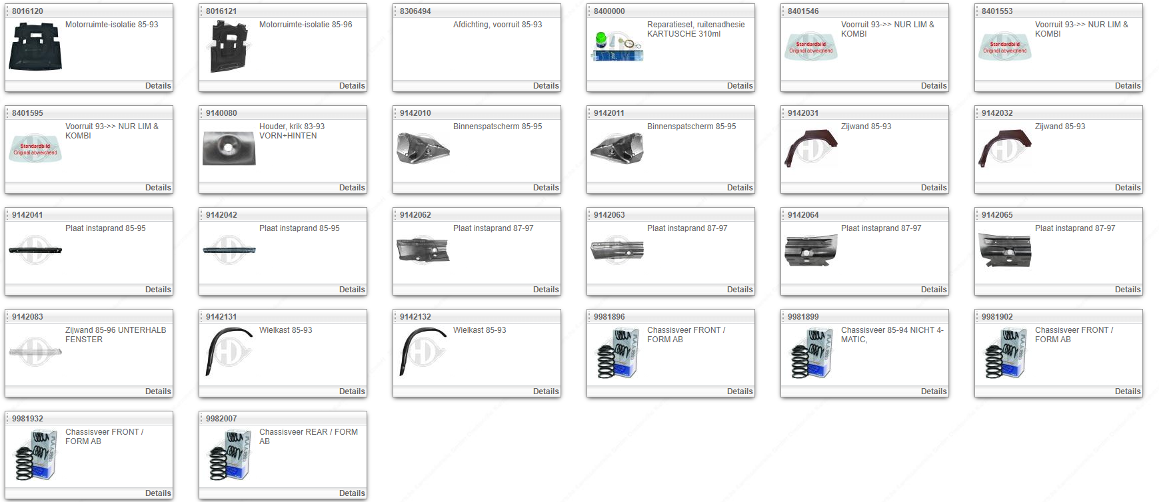1159x502 pixels.
Task: View Details for Wielkast 9142132
Action: point(545,391)
